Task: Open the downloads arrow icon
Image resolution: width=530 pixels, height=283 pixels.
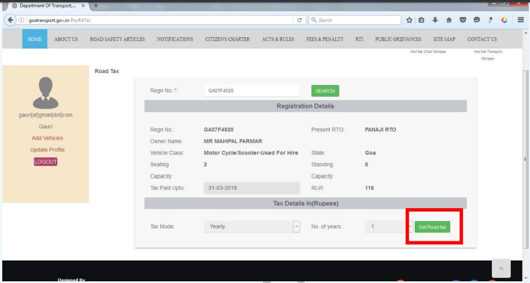Action: [x=435, y=20]
